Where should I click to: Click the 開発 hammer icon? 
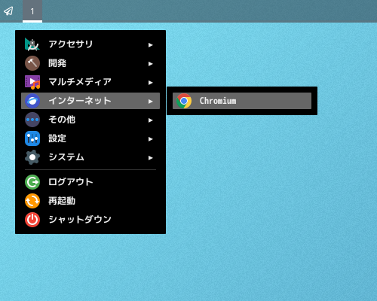coord(32,63)
